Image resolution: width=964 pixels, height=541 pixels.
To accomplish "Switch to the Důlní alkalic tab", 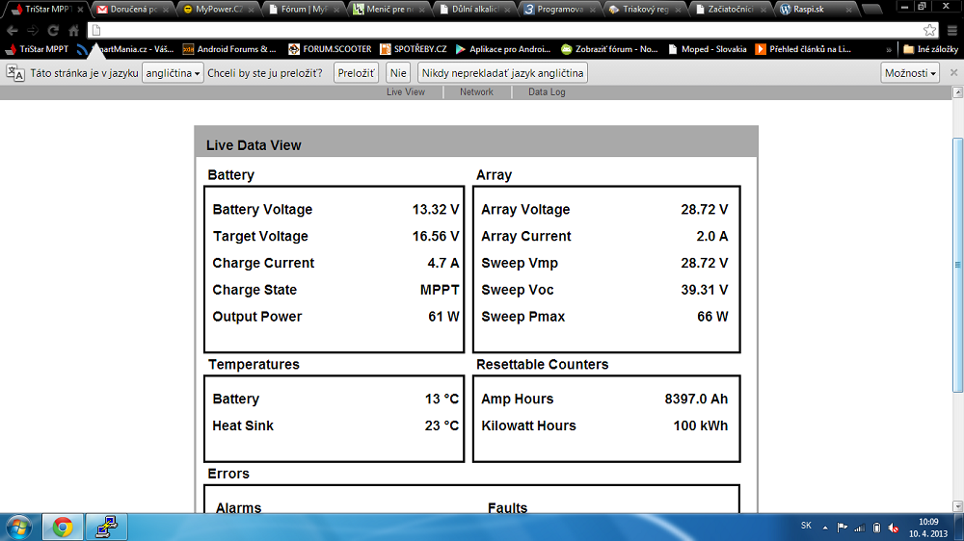I will (x=475, y=10).
